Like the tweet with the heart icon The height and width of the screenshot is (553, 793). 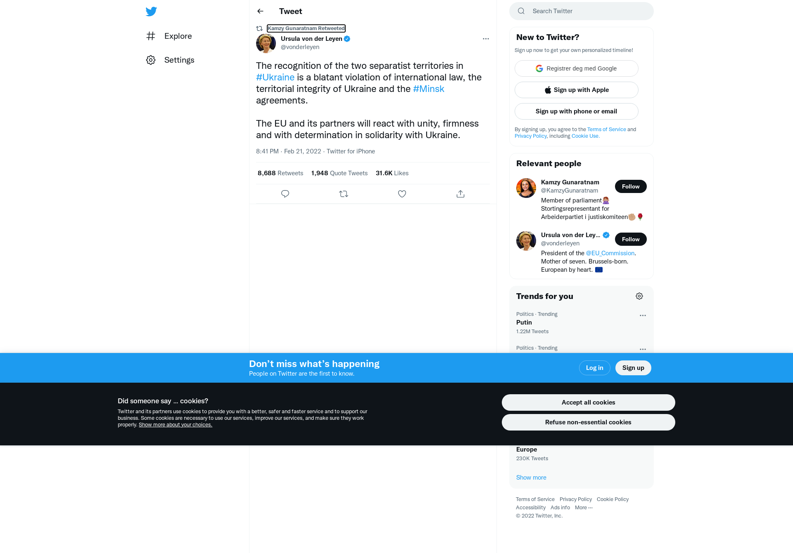[402, 194]
